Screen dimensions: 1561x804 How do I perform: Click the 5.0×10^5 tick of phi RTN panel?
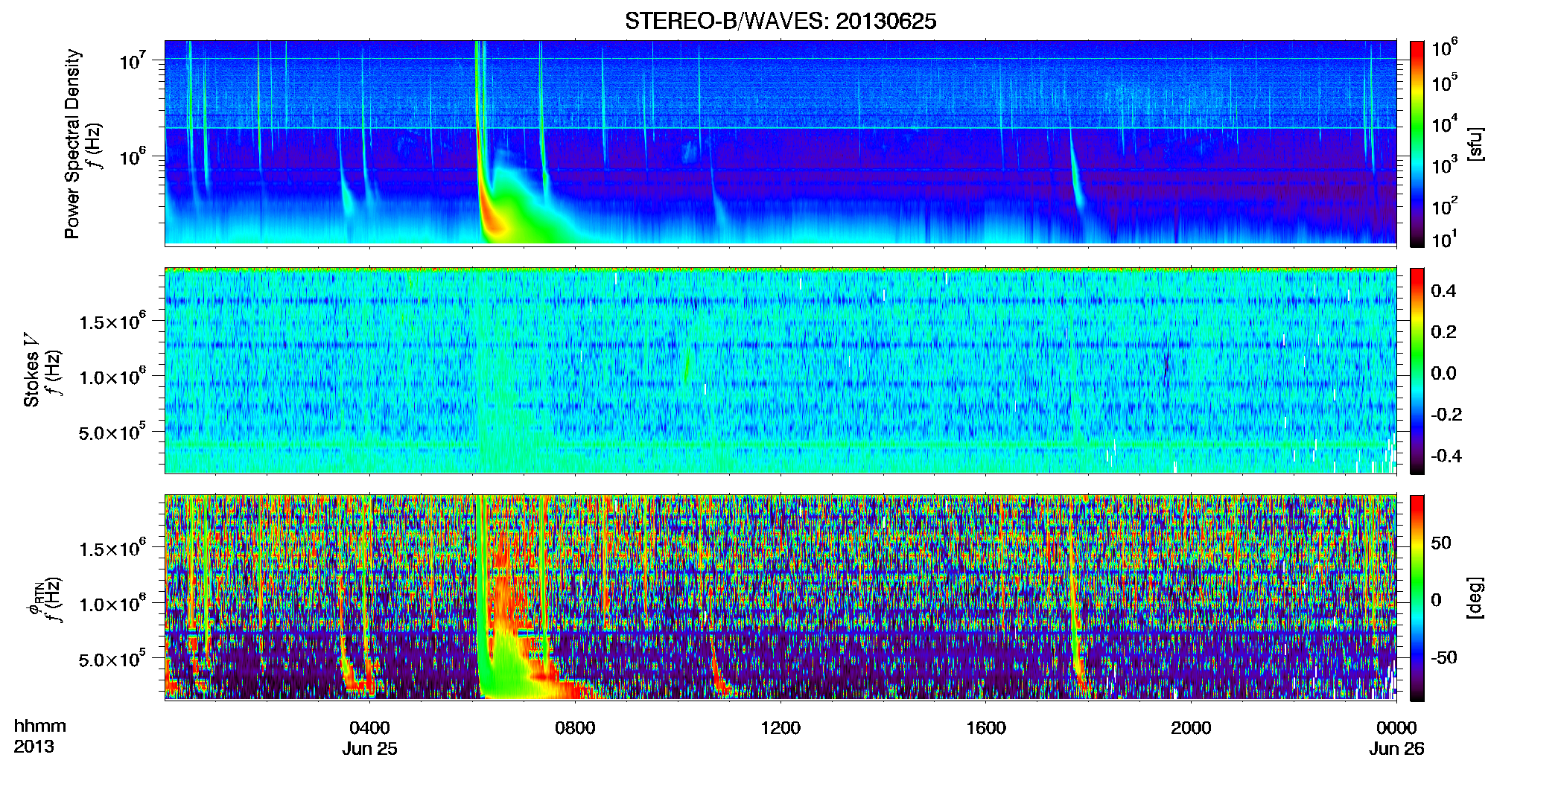[x=112, y=659]
